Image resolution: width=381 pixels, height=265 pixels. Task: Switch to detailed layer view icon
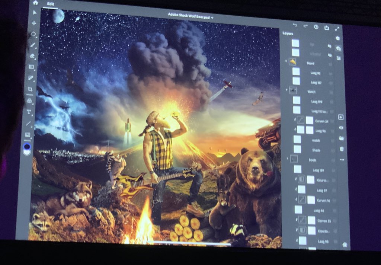coord(338,48)
